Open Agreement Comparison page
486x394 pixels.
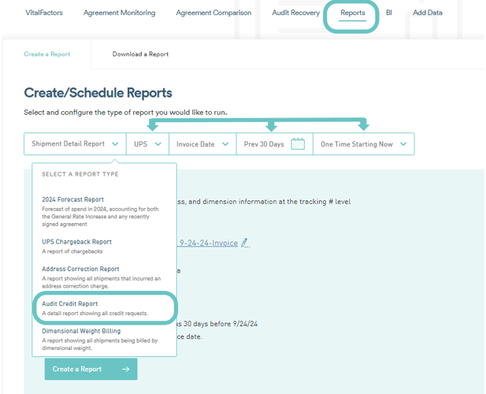[x=213, y=13]
